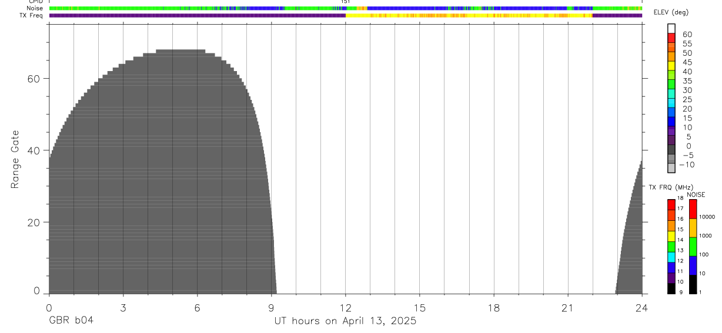
Task: Click the 'GBR b04' radar beam label
Action: tap(71, 321)
